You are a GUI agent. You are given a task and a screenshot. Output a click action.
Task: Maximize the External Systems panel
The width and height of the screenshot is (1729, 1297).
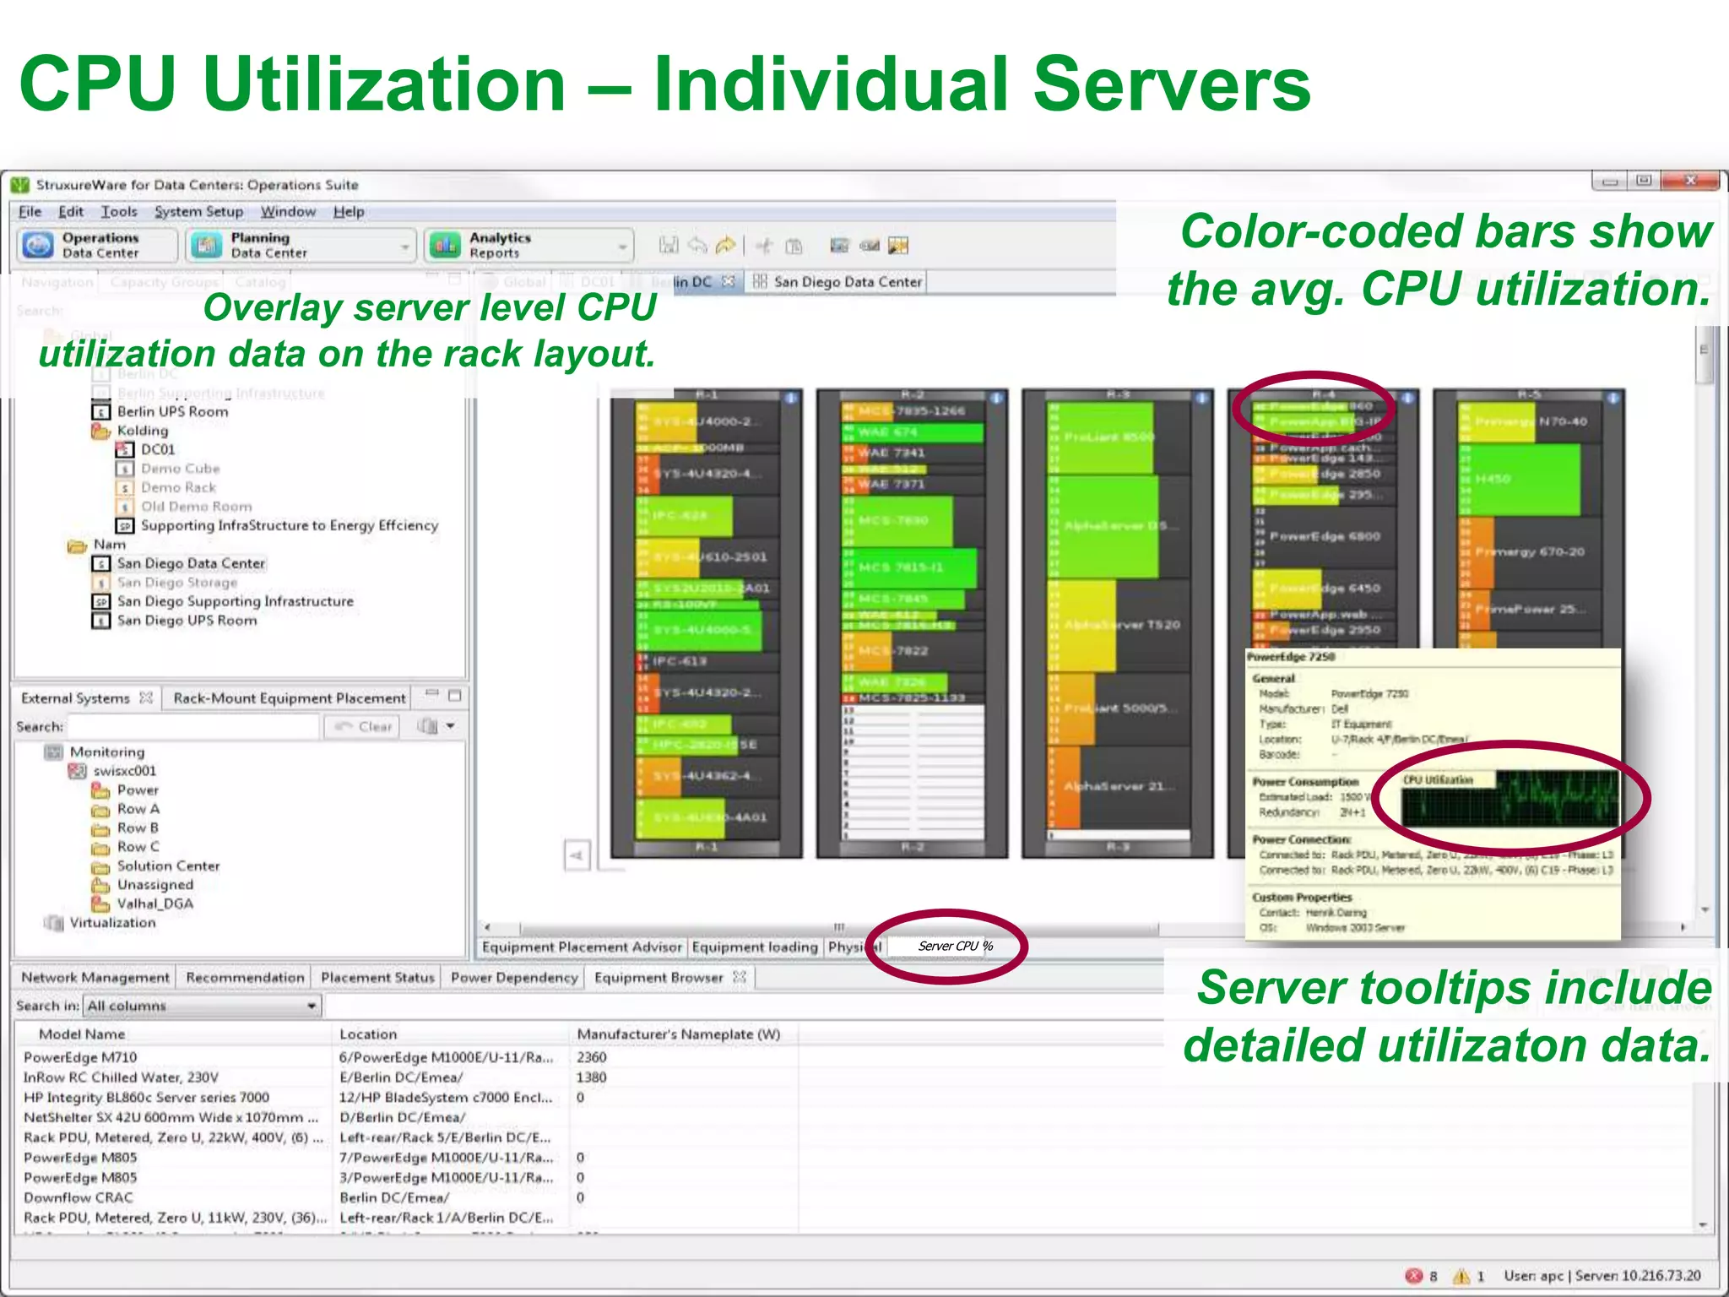[x=454, y=695]
